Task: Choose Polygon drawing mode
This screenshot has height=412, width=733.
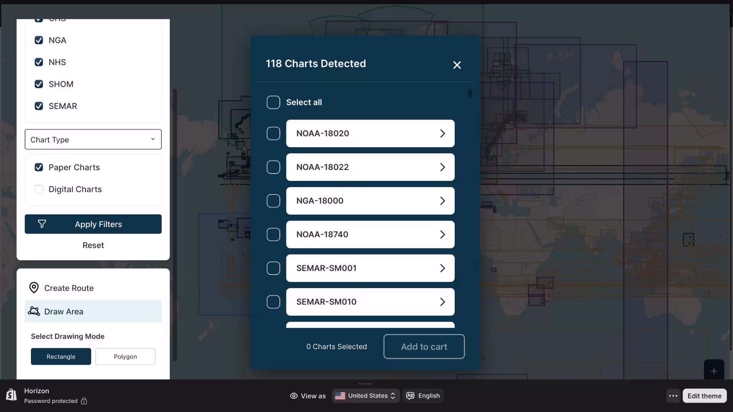Action: 125,356
